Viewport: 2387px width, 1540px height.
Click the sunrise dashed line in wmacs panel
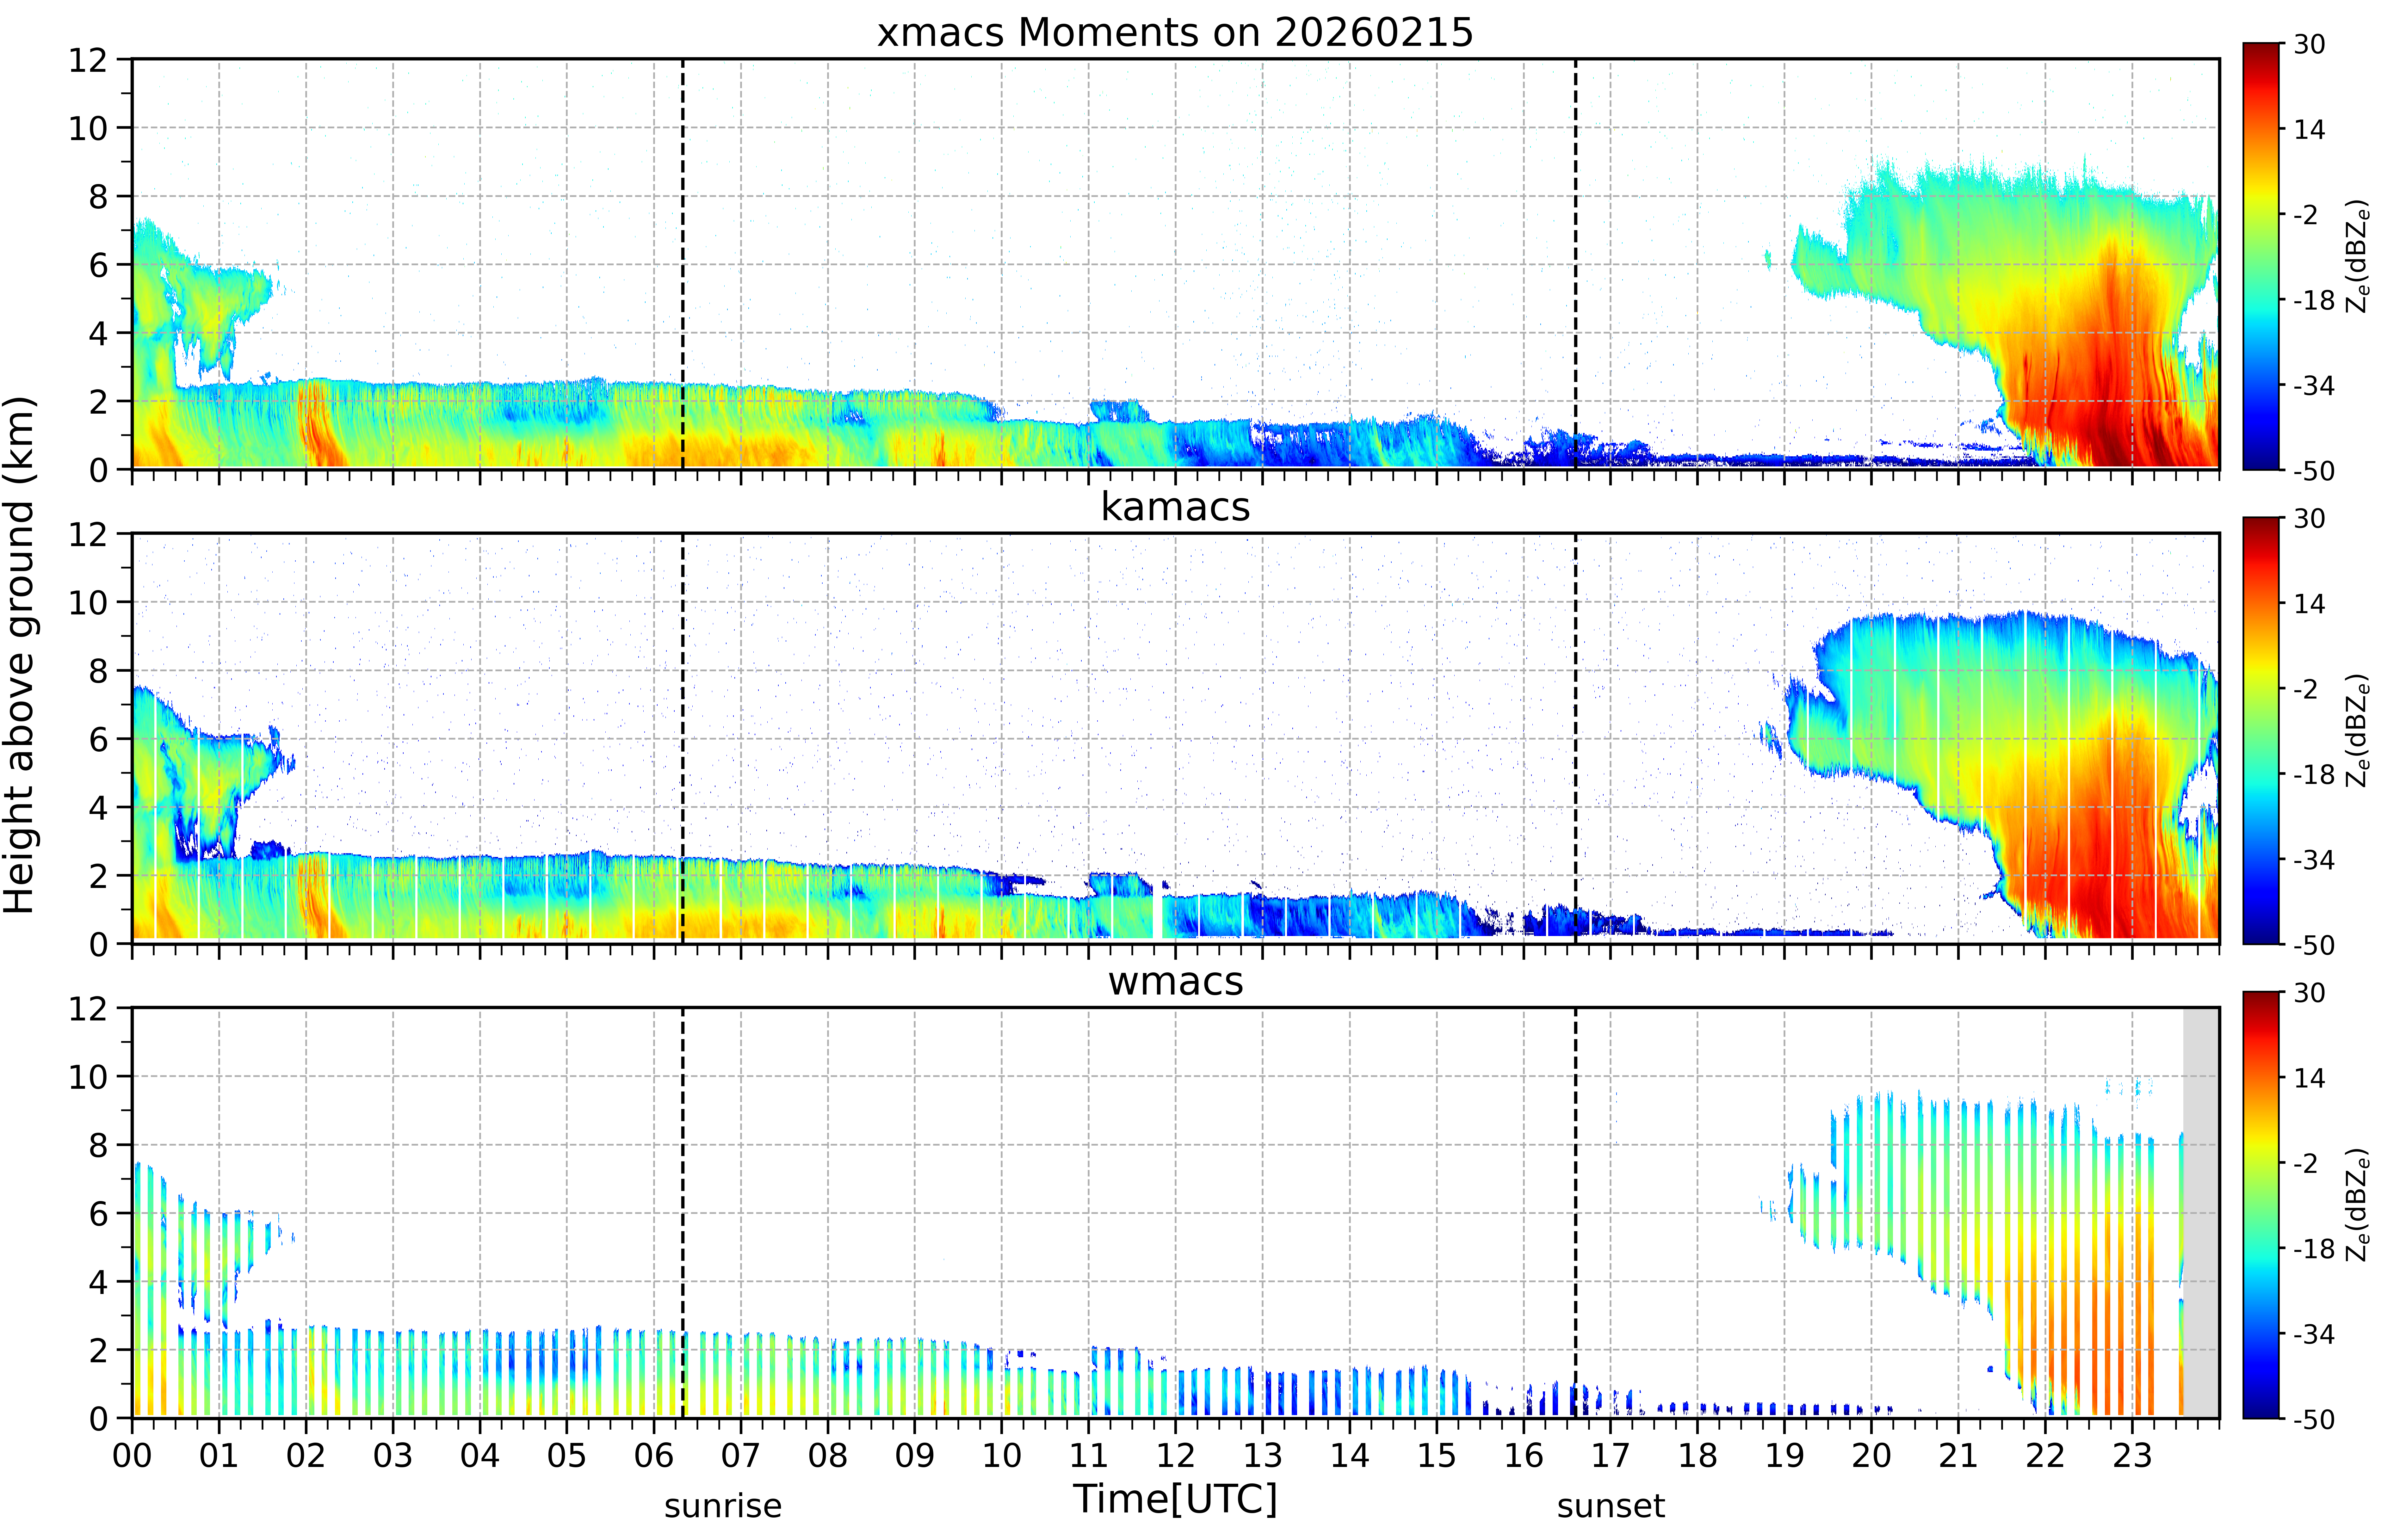pyautogui.click(x=683, y=1213)
